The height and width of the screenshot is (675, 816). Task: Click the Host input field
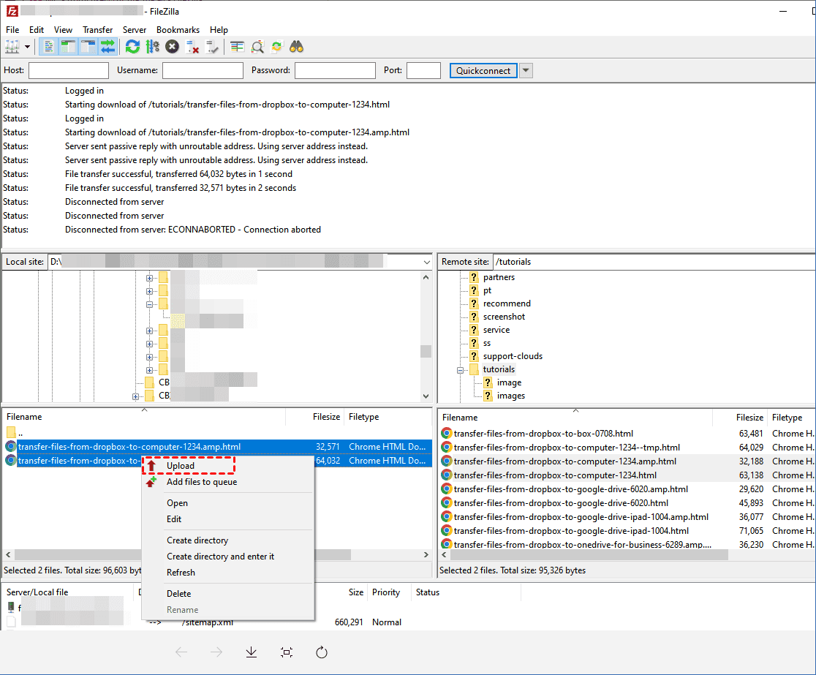(x=68, y=71)
